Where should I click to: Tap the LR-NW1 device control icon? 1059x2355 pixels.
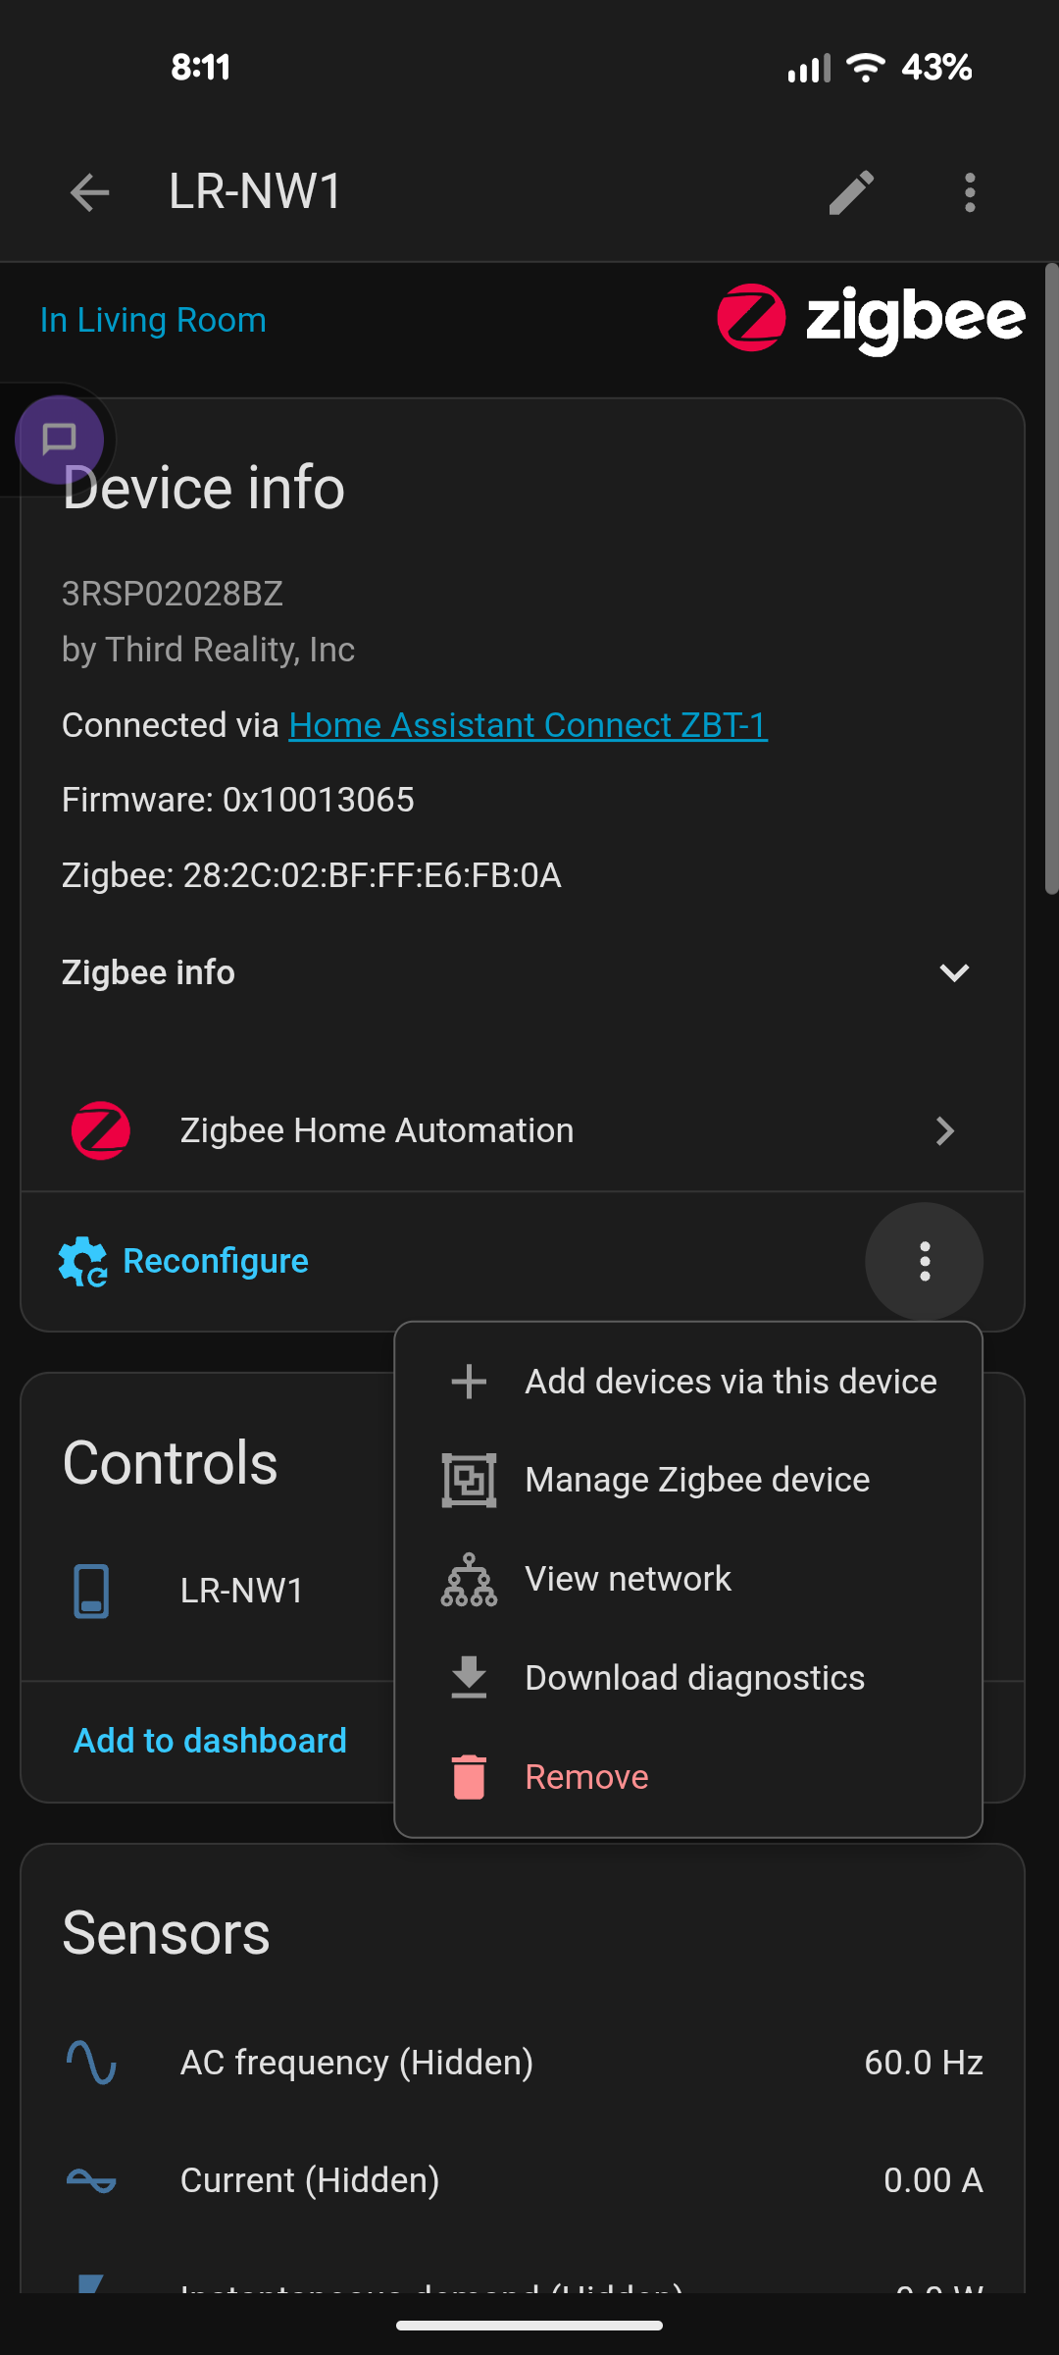[91, 1591]
